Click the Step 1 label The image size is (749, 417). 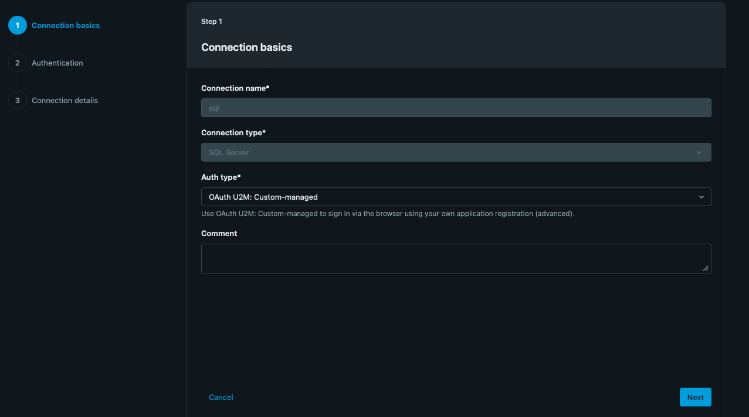212,22
